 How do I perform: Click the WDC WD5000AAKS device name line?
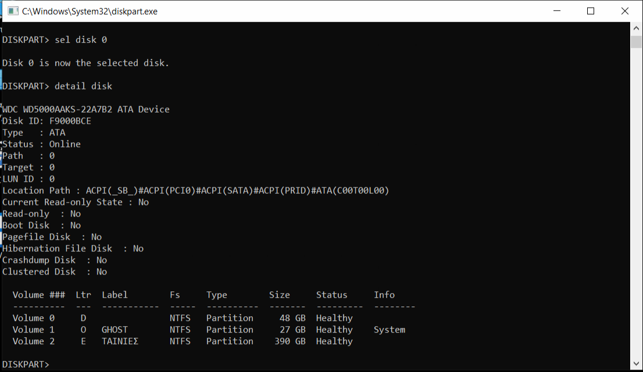point(86,109)
